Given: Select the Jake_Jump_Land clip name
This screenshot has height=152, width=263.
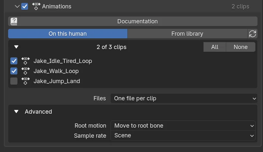Looking at the screenshot, I should click(x=57, y=81).
